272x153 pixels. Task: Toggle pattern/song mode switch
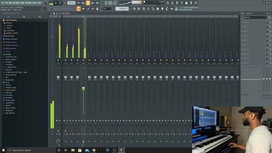pos(51,3)
